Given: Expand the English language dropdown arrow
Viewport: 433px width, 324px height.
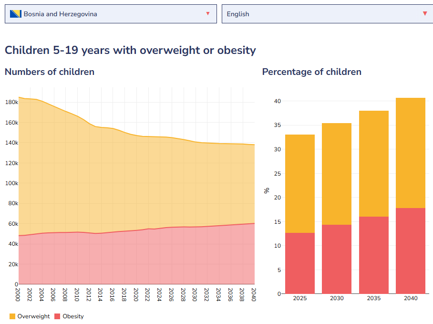Looking at the screenshot, I should pos(424,13).
